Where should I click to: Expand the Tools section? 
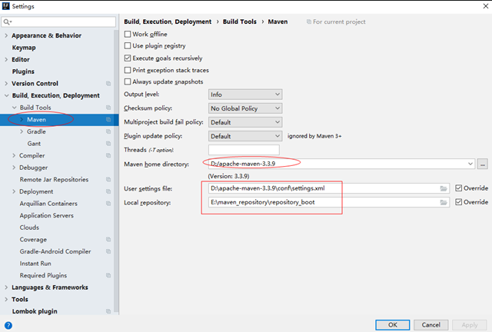click(6, 300)
